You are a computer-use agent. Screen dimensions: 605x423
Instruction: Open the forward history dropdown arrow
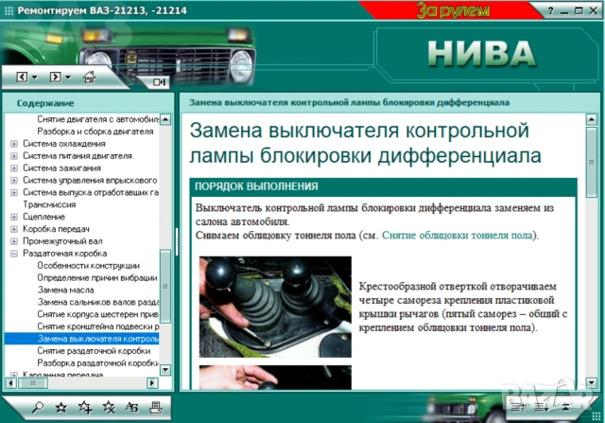point(68,78)
